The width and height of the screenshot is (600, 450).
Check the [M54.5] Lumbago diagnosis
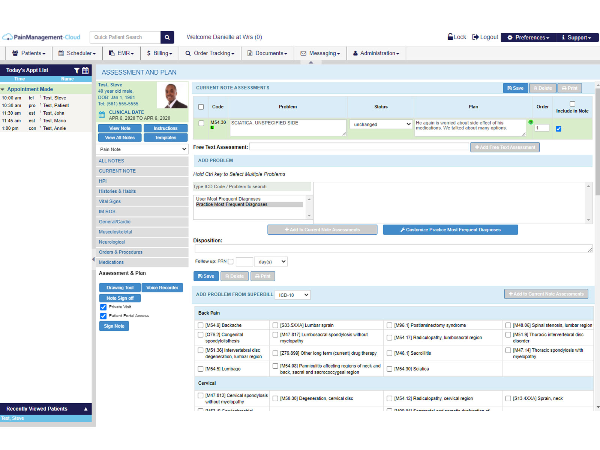[x=201, y=369]
